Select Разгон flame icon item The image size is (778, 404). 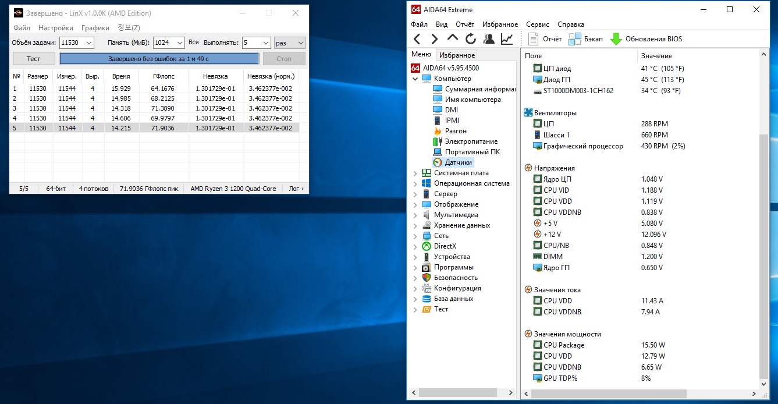click(x=450, y=131)
